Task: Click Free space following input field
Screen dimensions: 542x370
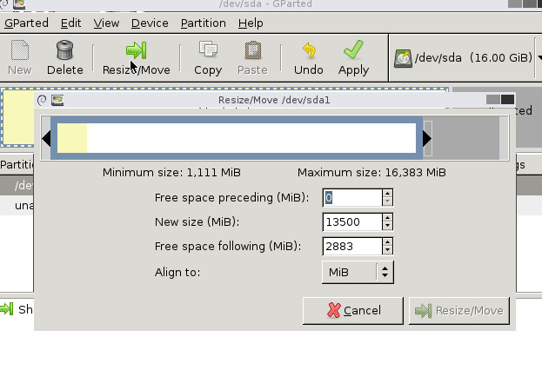Action: tap(352, 247)
